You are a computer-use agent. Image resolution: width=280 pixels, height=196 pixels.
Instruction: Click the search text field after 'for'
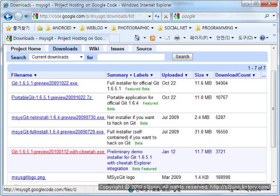tap(131, 57)
